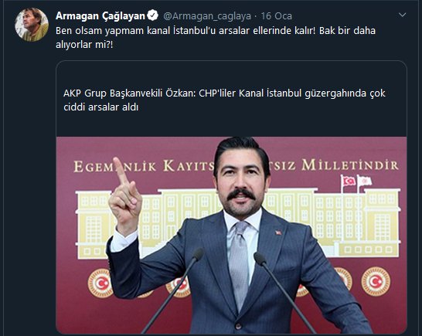
Task: Click the left parliament emblem seal in photo
Action: pos(100,283)
